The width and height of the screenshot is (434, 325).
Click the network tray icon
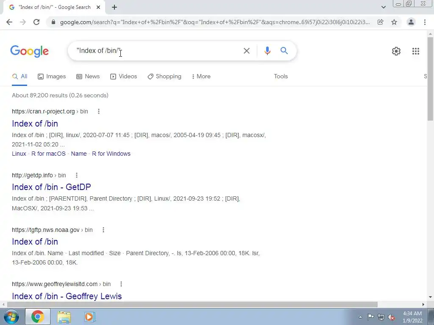click(x=381, y=317)
